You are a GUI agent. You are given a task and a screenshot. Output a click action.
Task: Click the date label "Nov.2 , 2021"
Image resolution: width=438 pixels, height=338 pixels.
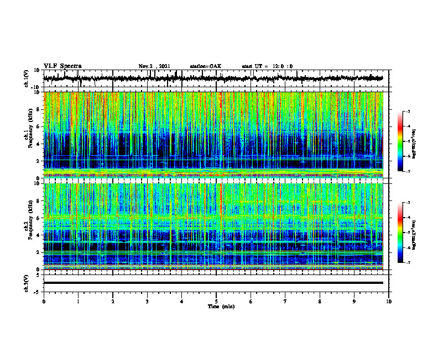coord(154,66)
